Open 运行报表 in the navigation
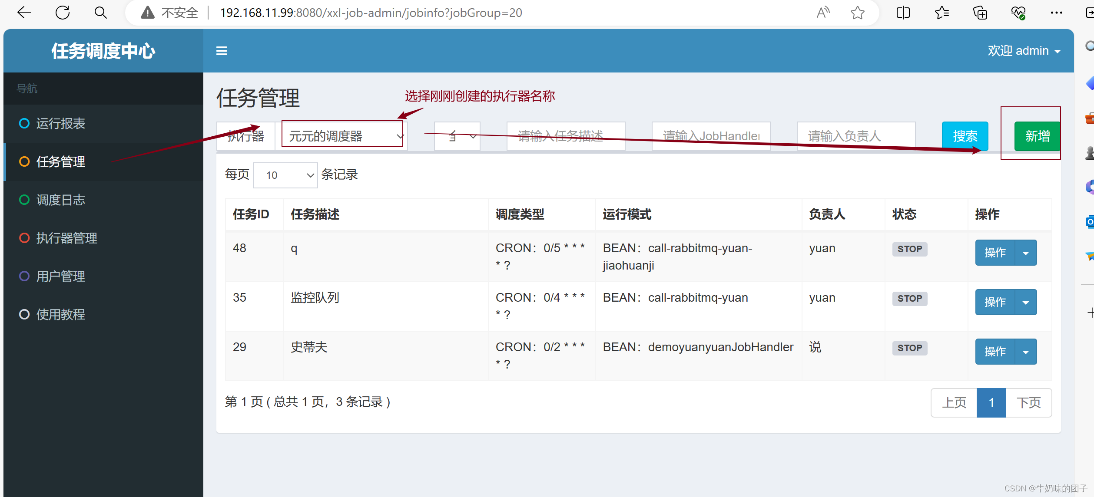1094x497 pixels. 60,124
